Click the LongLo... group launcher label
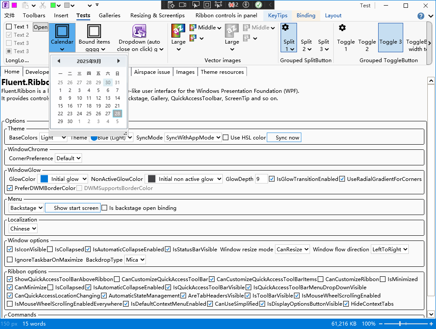 pyautogui.click(x=17, y=60)
